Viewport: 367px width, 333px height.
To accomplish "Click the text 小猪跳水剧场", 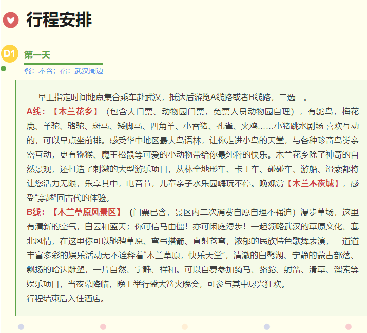I will (299, 126).
